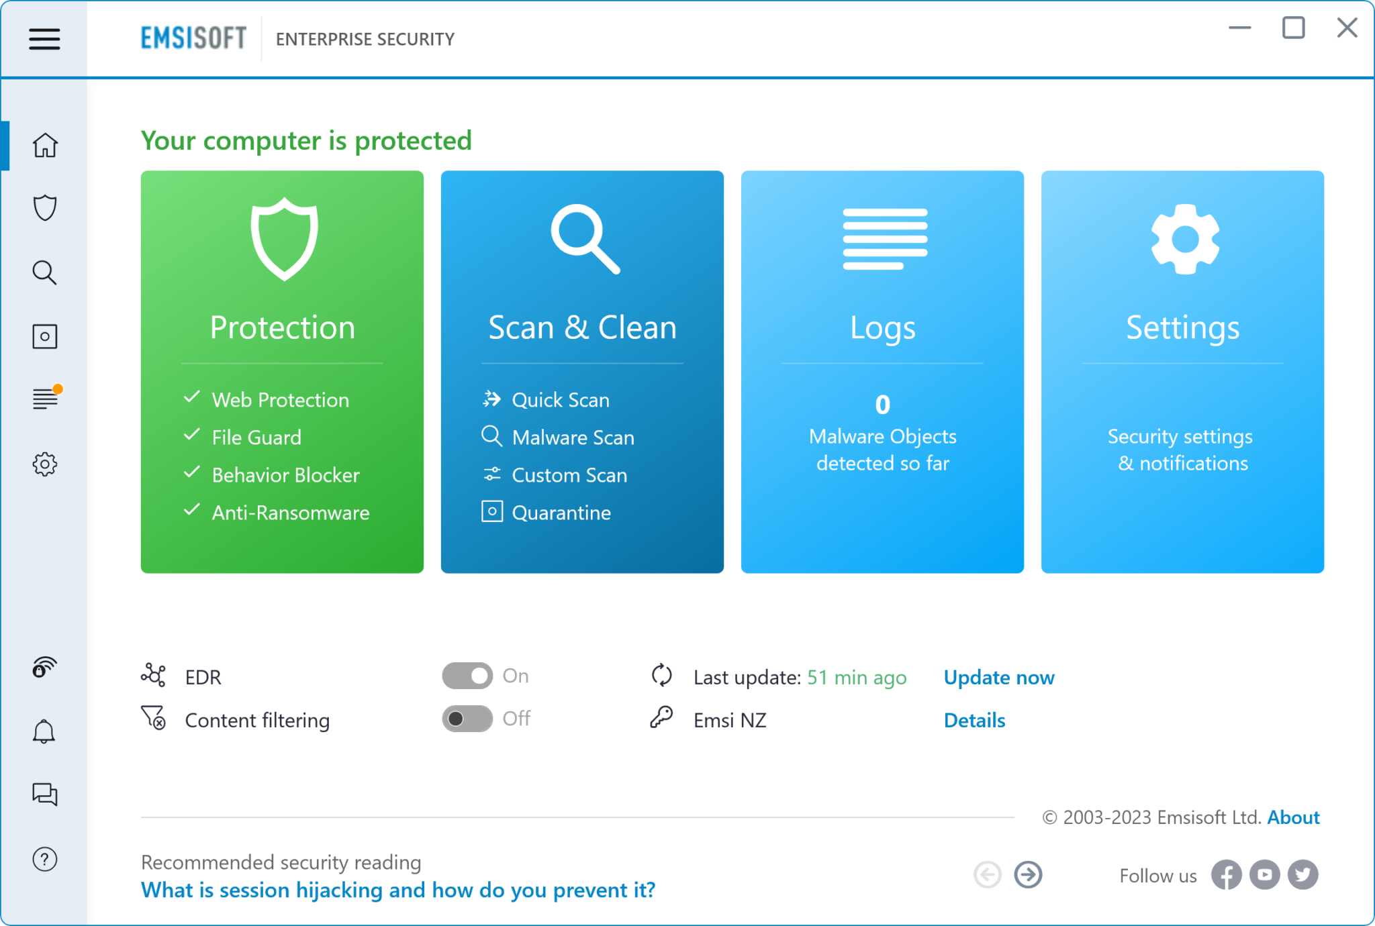Open the large Settings tile

pos(1182,371)
